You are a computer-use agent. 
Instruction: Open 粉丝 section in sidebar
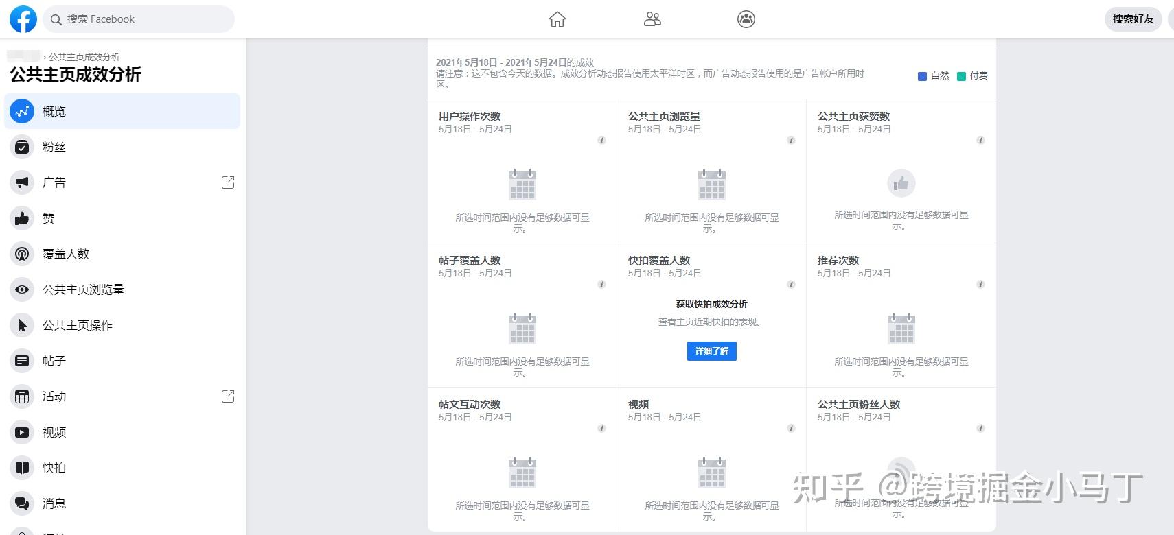[122, 147]
